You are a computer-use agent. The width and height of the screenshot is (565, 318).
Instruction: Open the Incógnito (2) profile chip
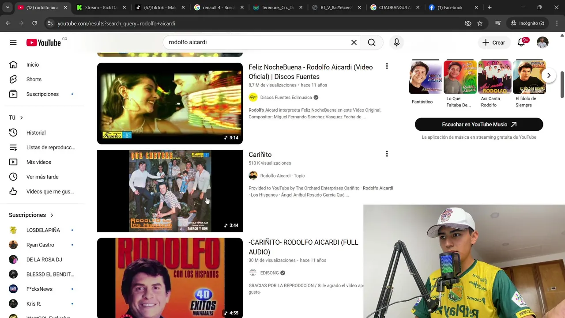point(527,23)
